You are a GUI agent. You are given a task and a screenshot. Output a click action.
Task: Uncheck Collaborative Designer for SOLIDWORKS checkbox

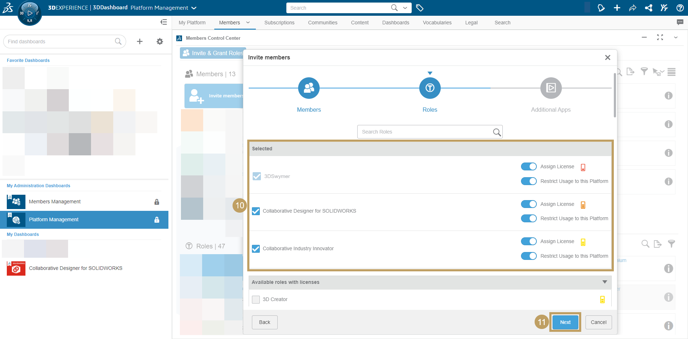[256, 211]
